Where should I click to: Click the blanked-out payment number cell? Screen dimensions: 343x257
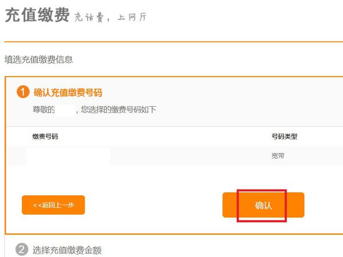[x=68, y=156]
